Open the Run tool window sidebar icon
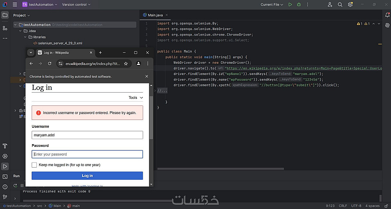This screenshot has width=391, height=209. click(5, 166)
